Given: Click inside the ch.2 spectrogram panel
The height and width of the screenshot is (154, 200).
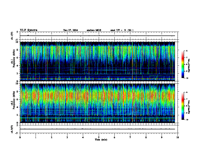Looking at the screenshot, I should coord(97,103).
